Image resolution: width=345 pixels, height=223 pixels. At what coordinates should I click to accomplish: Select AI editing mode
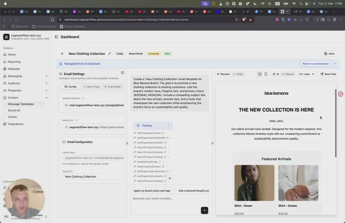point(276,74)
